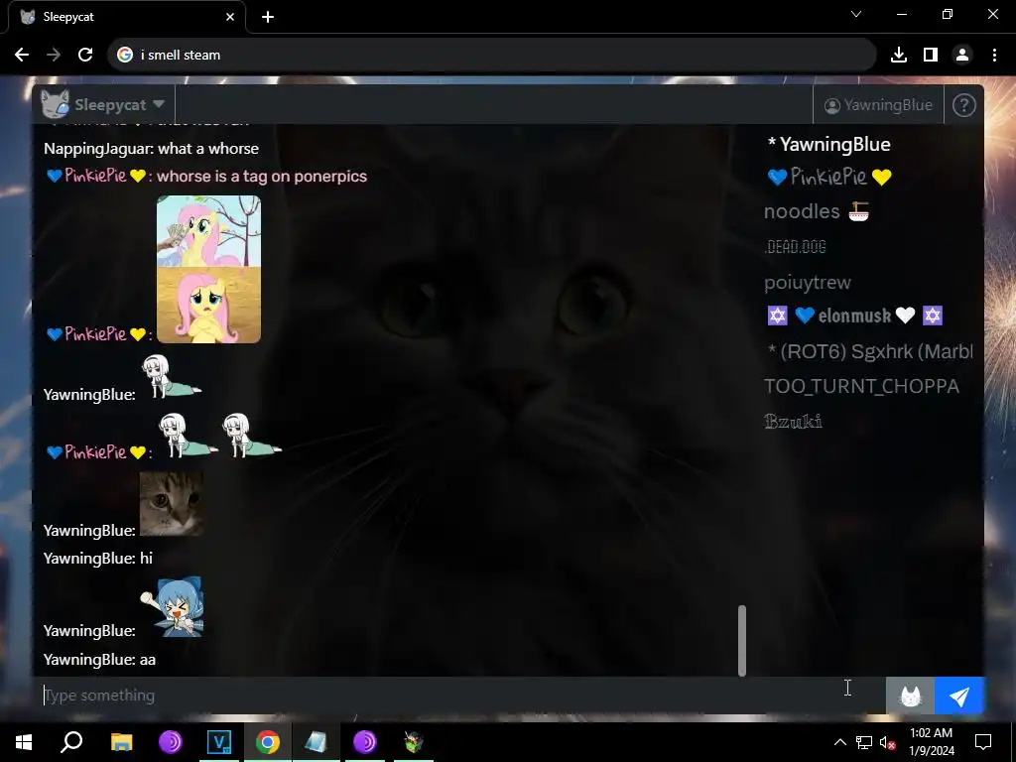
Task: Reload the page with refresh icon
Action: 85,56
